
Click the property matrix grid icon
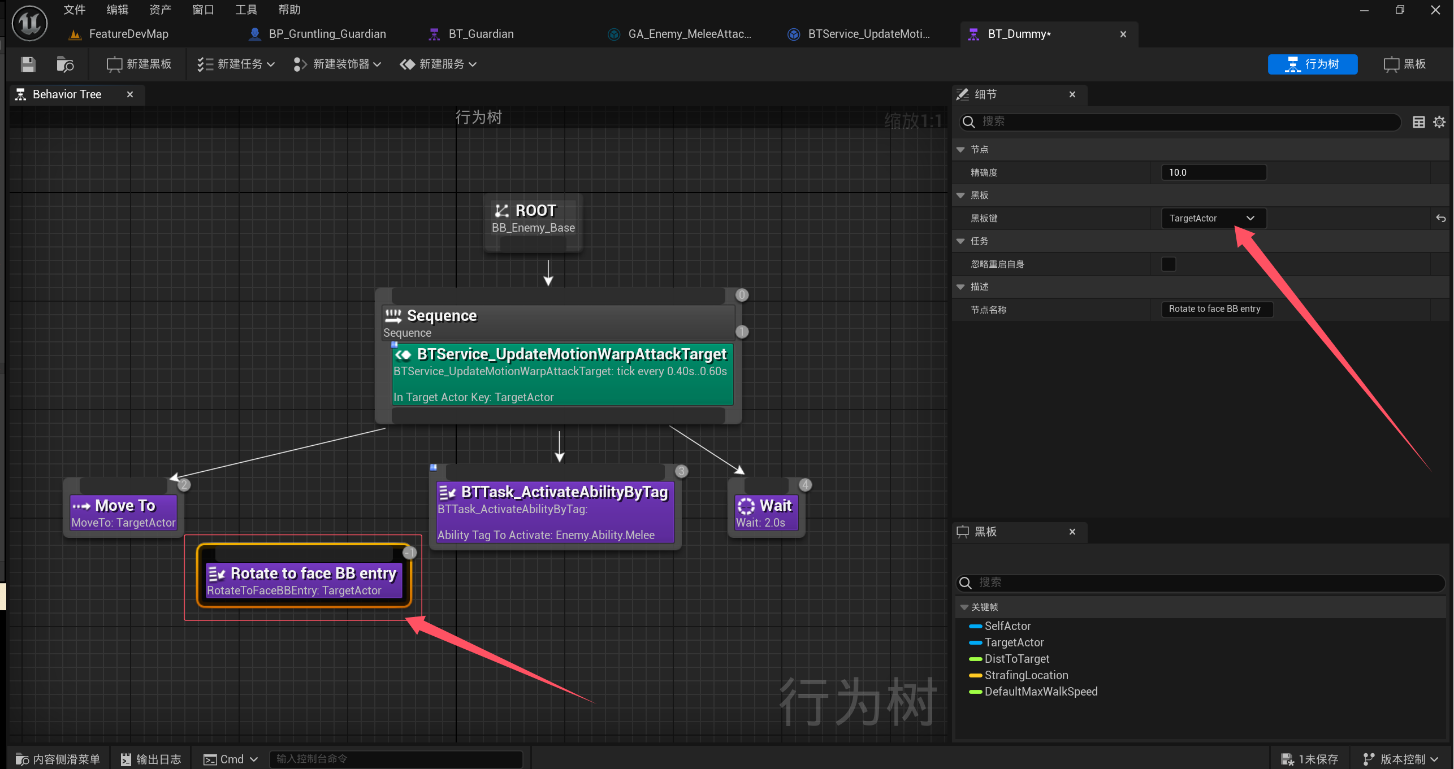tap(1418, 122)
